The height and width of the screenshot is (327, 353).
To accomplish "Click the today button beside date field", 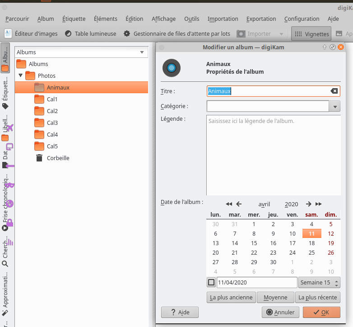I will 211,282.
